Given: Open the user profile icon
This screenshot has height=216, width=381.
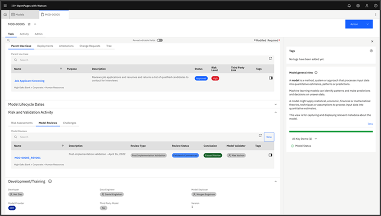Looking at the screenshot, I should 367,5.
